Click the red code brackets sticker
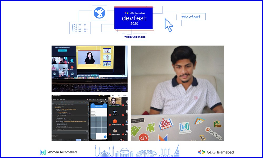 (x=144, y=137)
